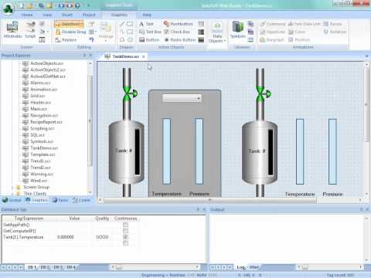Screen dimensions: 371x278
Task: Switch to the Home ribbon tab
Action: (x=27, y=15)
